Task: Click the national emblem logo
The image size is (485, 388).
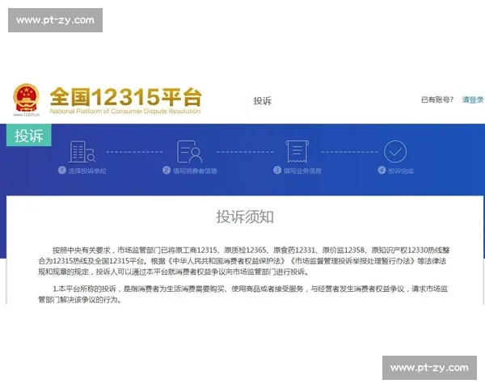Action: pyautogui.click(x=27, y=98)
